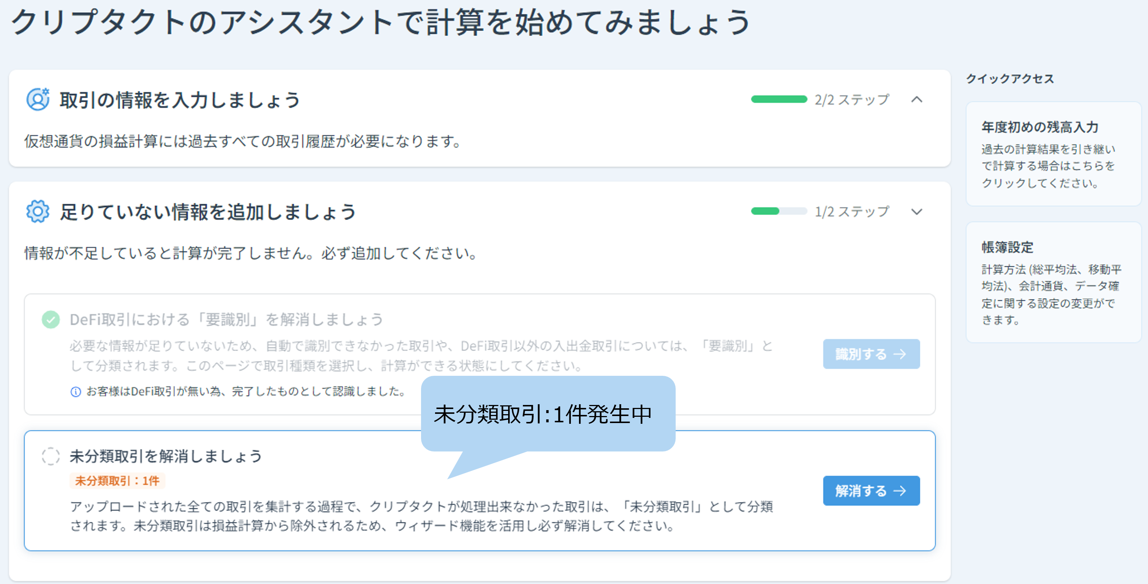Viewport: 1148px width, 584px height.
Task: Collapse the 取引の情報を入力しましょう section chevron
Action: (917, 99)
